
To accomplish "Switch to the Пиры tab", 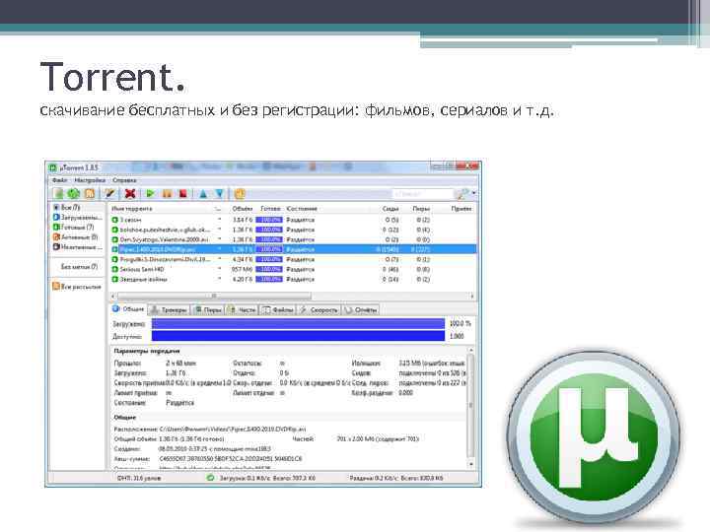I will tap(208, 310).
